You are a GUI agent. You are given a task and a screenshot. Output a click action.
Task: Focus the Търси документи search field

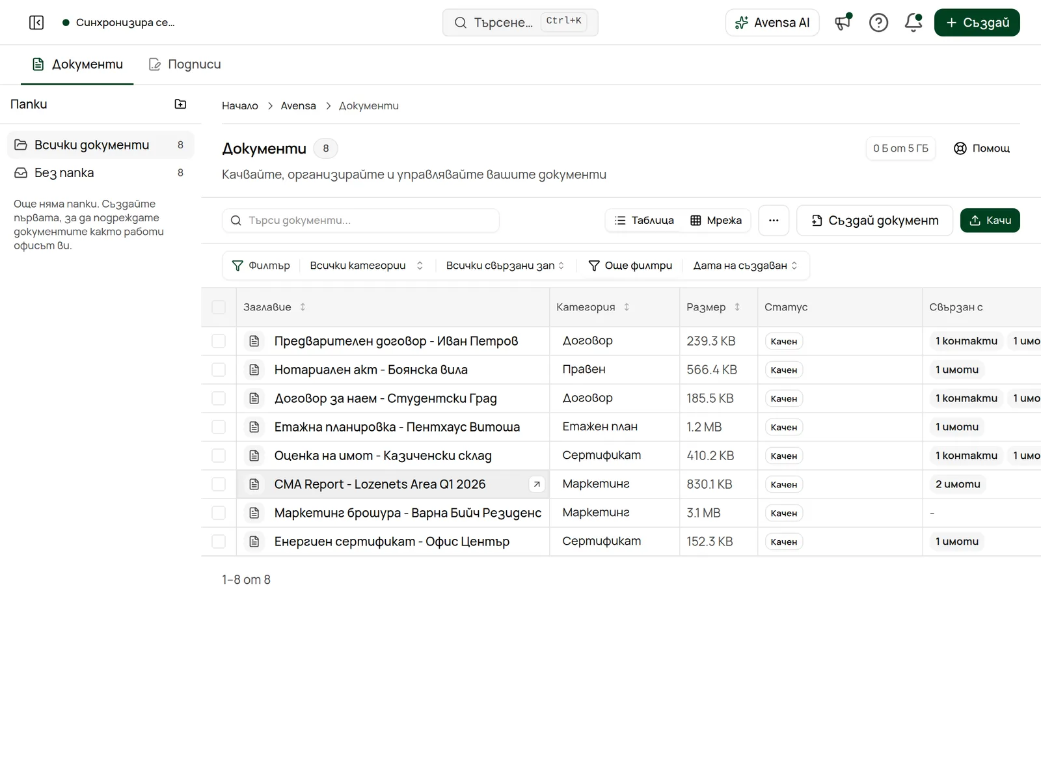(361, 221)
